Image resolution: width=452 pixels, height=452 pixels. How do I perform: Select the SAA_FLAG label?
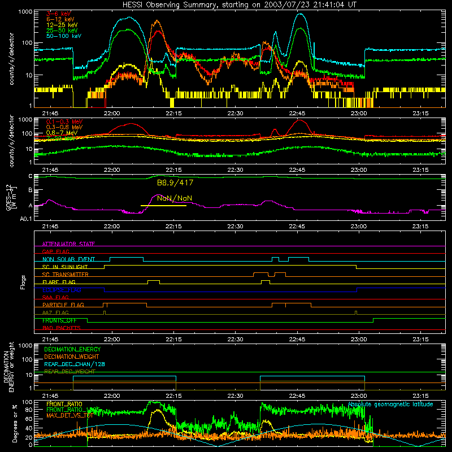click(x=55, y=297)
